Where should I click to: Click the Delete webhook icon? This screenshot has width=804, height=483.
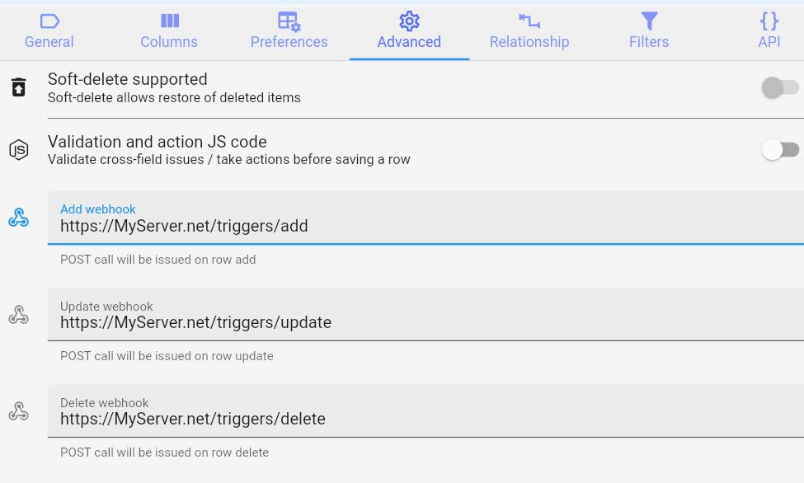(x=18, y=410)
